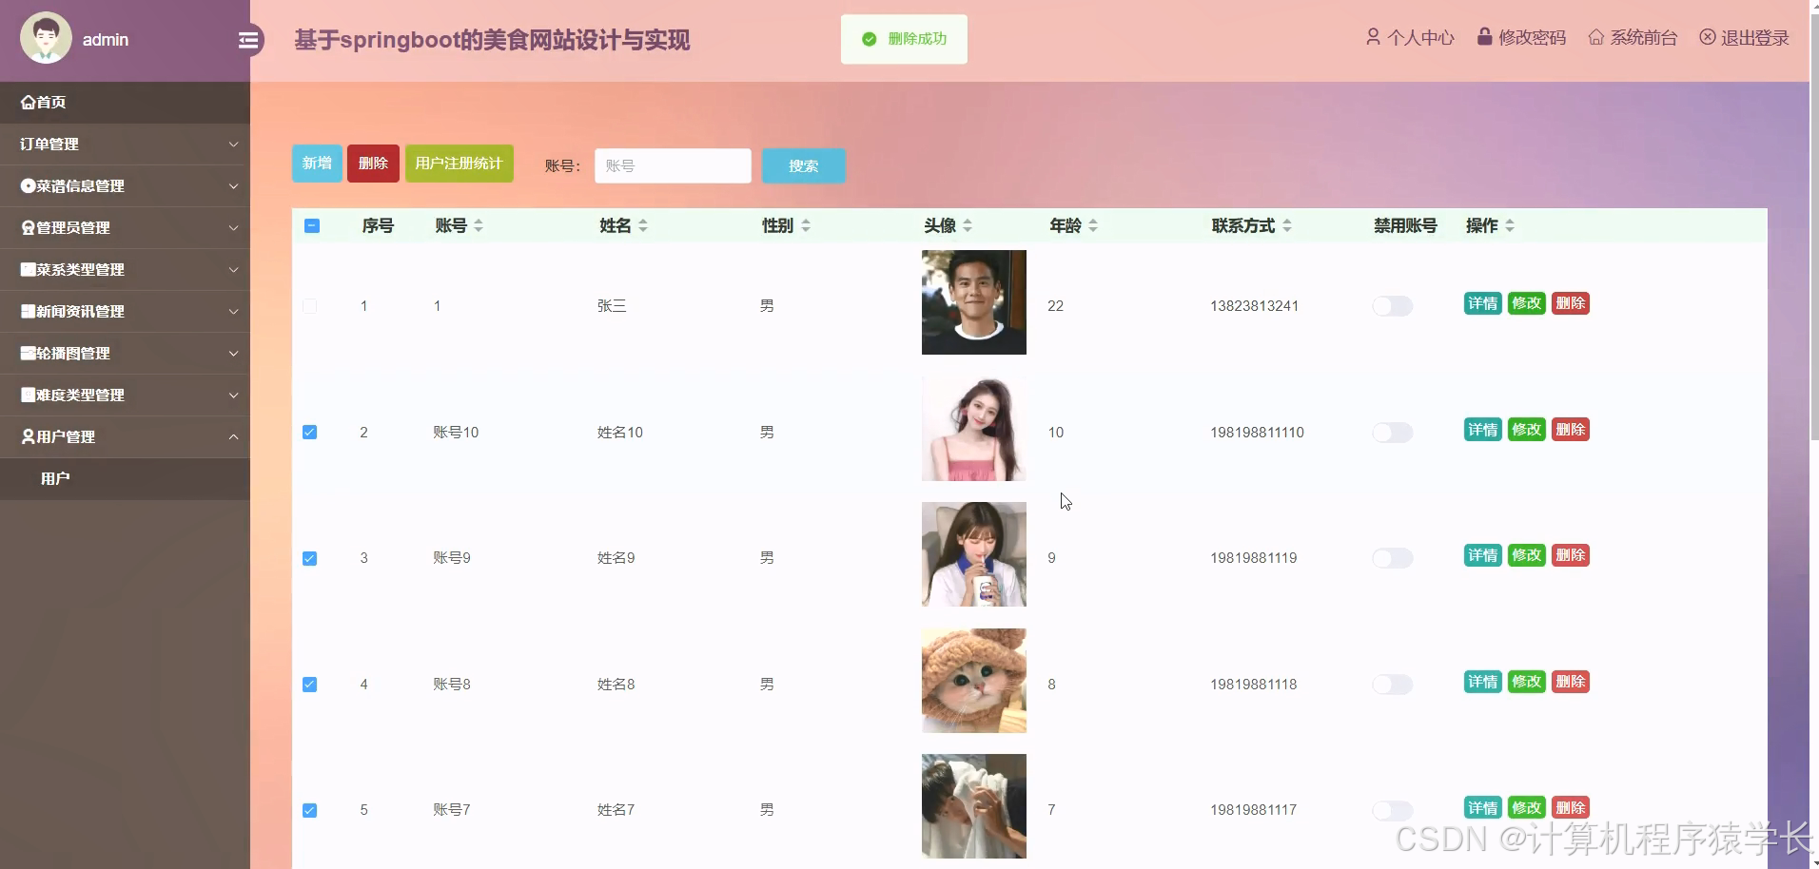Open 个人中心 via the person icon
Viewport: 1819px width, 869px height.
pyautogui.click(x=1374, y=37)
